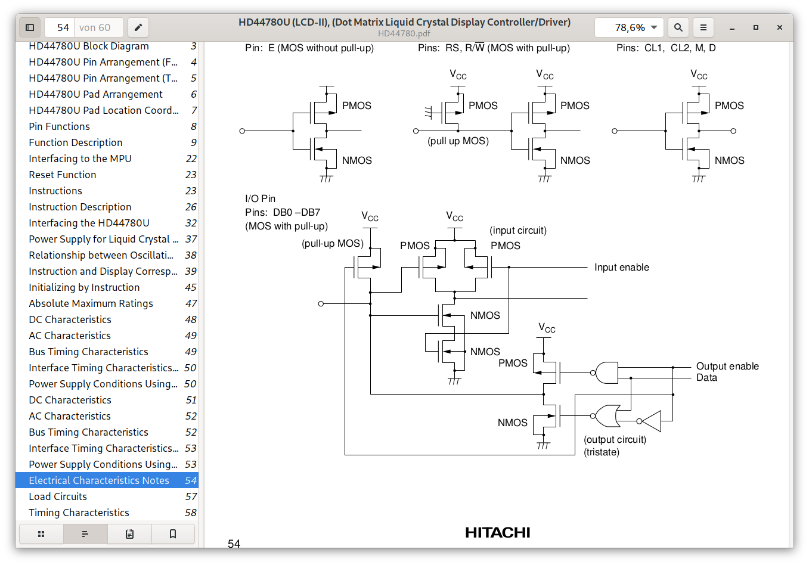This screenshot has width=809, height=565.
Task: Click the '(output circuit)' text in diagram
Action: click(615, 440)
